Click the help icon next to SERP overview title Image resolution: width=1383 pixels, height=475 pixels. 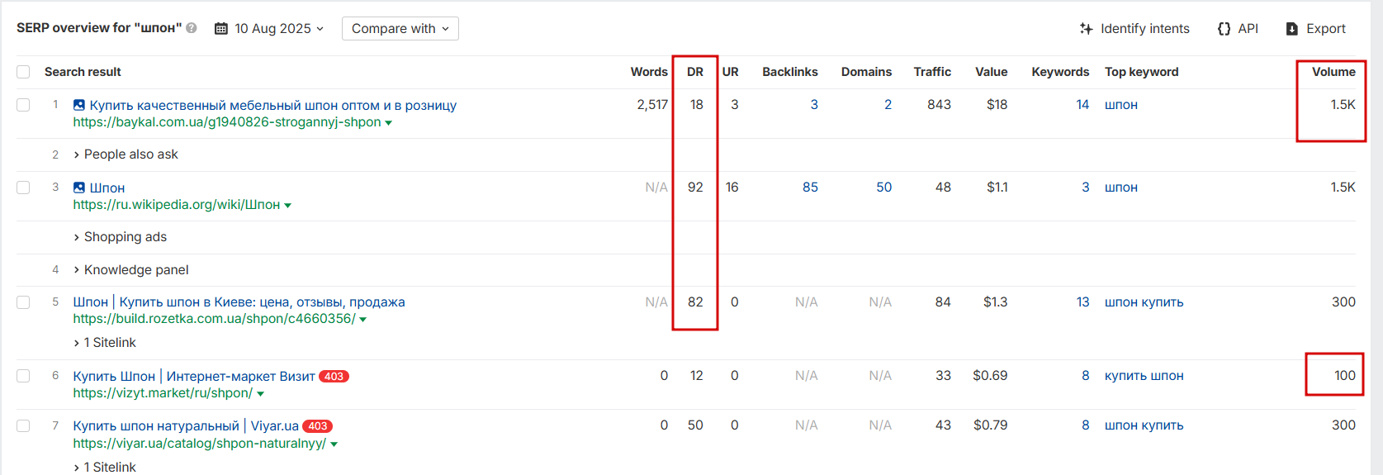(192, 28)
